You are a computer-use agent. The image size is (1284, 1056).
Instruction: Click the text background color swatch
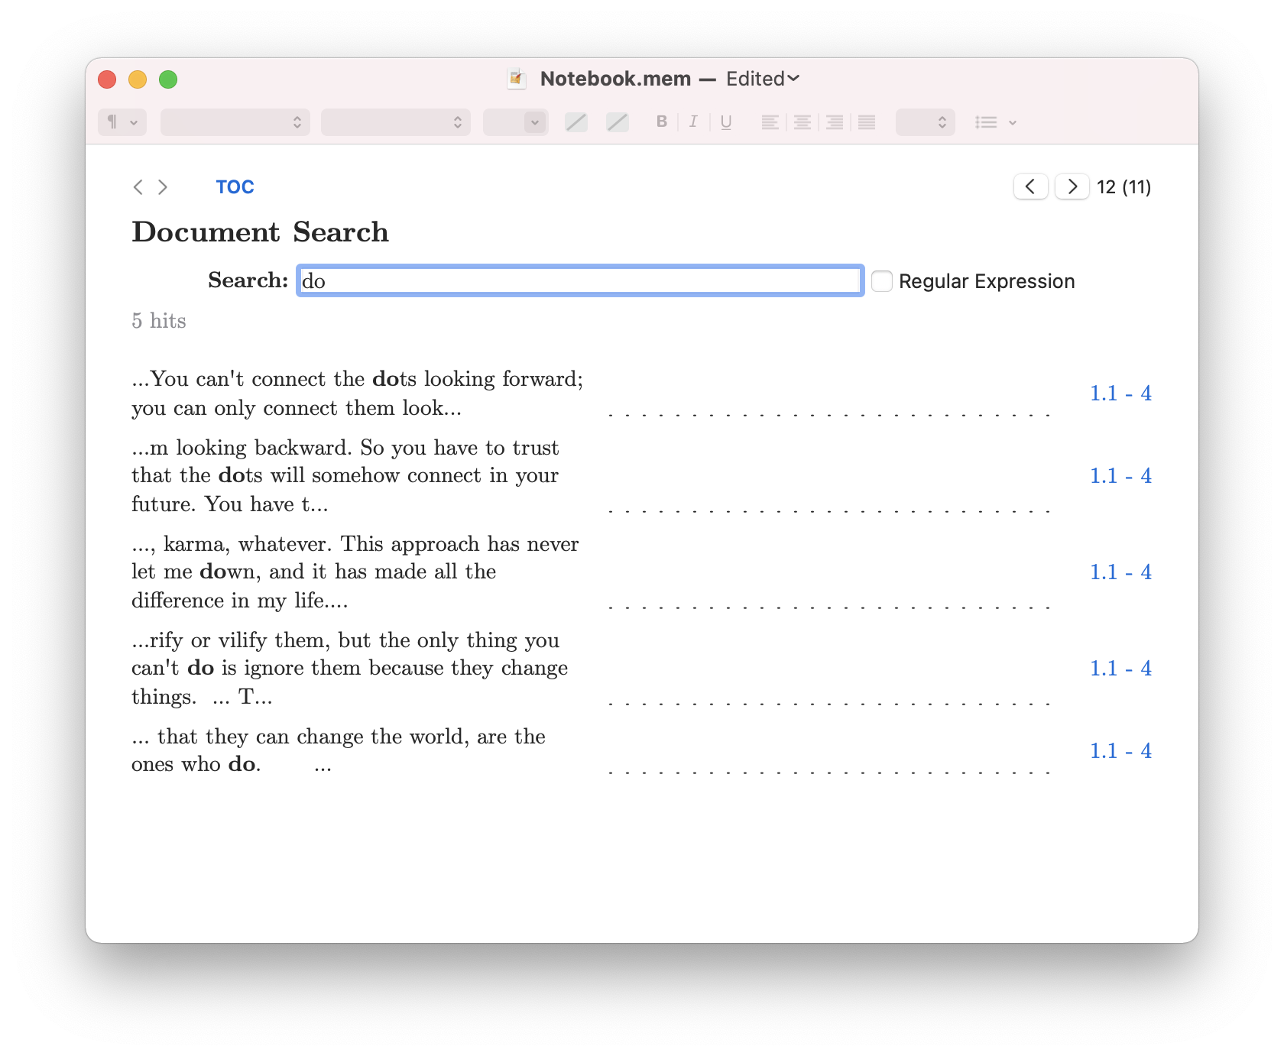tap(618, 122)
